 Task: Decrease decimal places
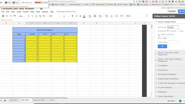36,16
